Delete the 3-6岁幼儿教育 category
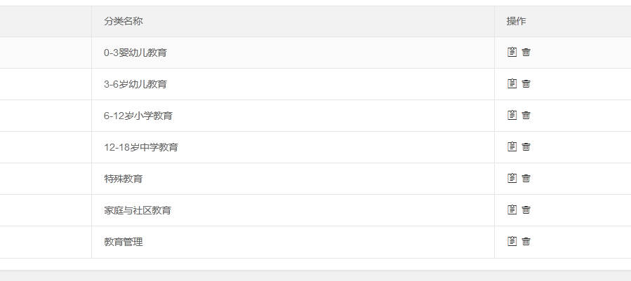The height and width of the screenshot is (281, 631). click(x=526, y=83)
